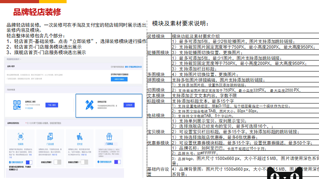The width and height of the screenshot is (319, 179).
Task: Click the 支持单列展示宝贝、双列展示宝贝 row
Action: [245, 121]
